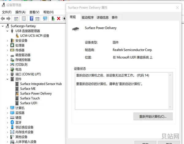The width and height of the screenshot is (184, 144).
Task: Click the down-arrow Disable device toolbar icon
Action: 64,18
